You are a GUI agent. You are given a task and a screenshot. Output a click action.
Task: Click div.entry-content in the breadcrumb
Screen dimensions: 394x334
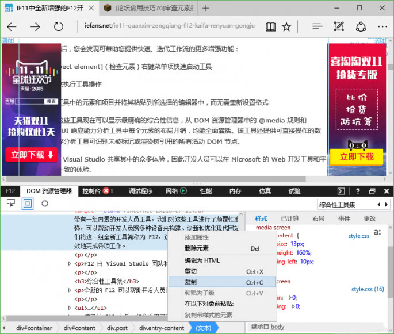(x=162, y=328)
